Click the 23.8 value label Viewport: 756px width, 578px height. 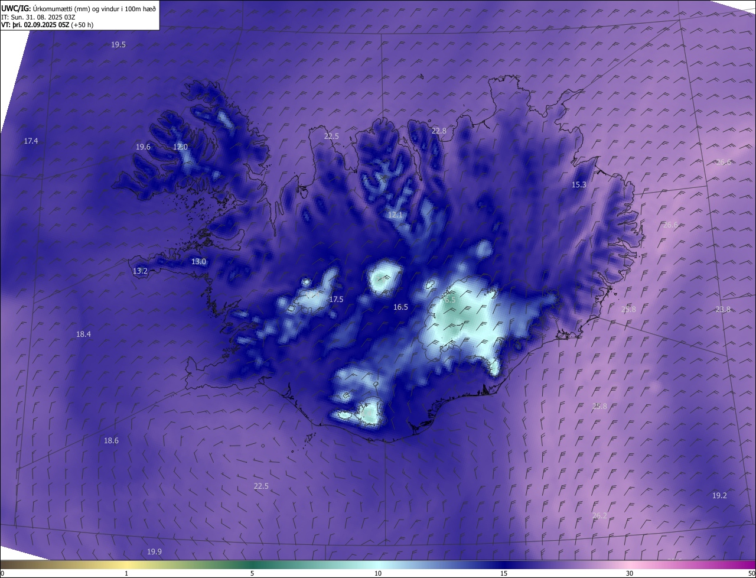(x=723, y=310)
